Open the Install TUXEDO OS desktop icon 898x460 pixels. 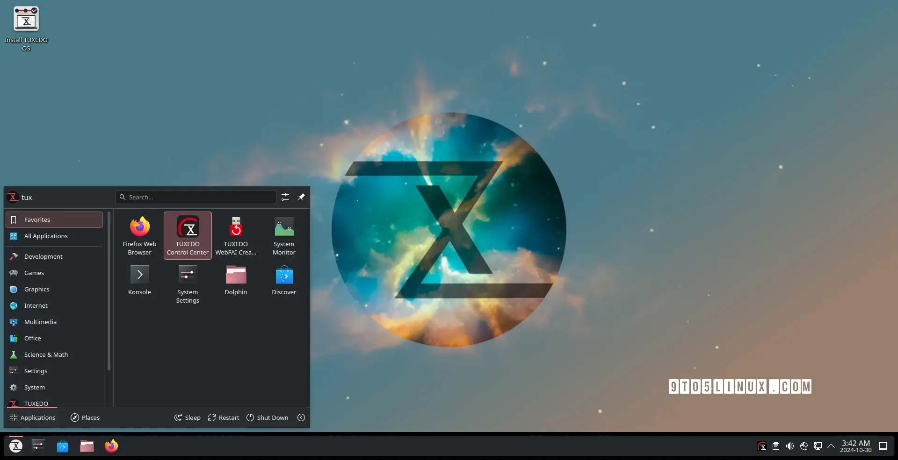26,28
